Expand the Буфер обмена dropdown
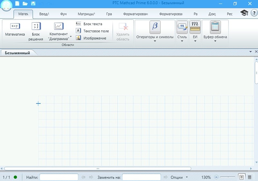This screenshot has height=181, width=258. coord(215,41)
